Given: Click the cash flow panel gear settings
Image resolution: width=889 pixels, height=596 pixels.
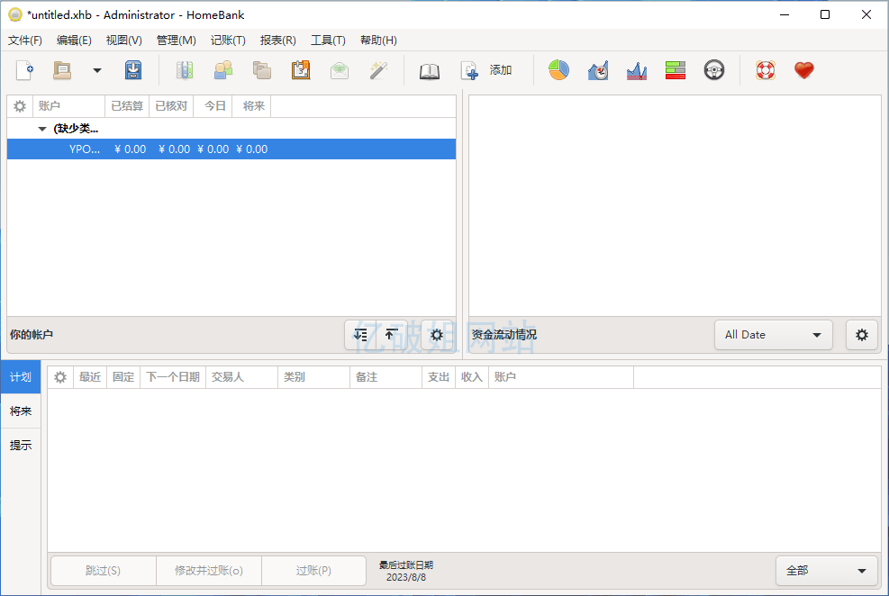Looking at the screenshot, I should coord(861,335).
